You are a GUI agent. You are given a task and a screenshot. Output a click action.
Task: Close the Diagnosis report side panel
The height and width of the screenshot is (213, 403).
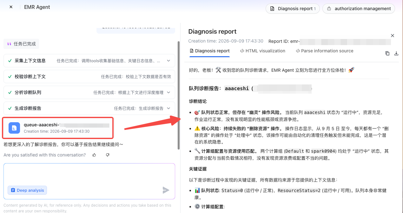[392, 36]
